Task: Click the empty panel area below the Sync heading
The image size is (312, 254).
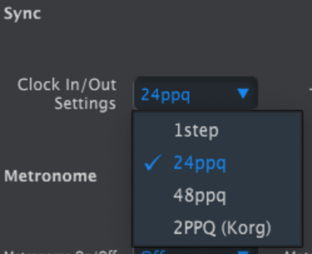Action: 64,46
